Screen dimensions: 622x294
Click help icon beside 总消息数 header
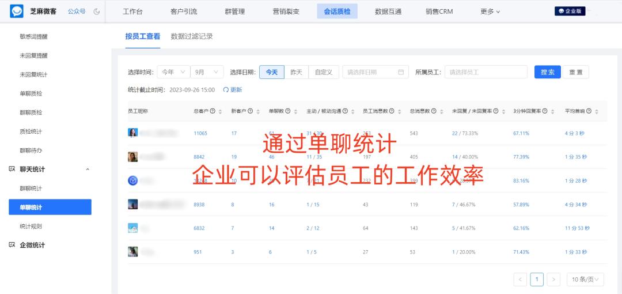[434, 111]
